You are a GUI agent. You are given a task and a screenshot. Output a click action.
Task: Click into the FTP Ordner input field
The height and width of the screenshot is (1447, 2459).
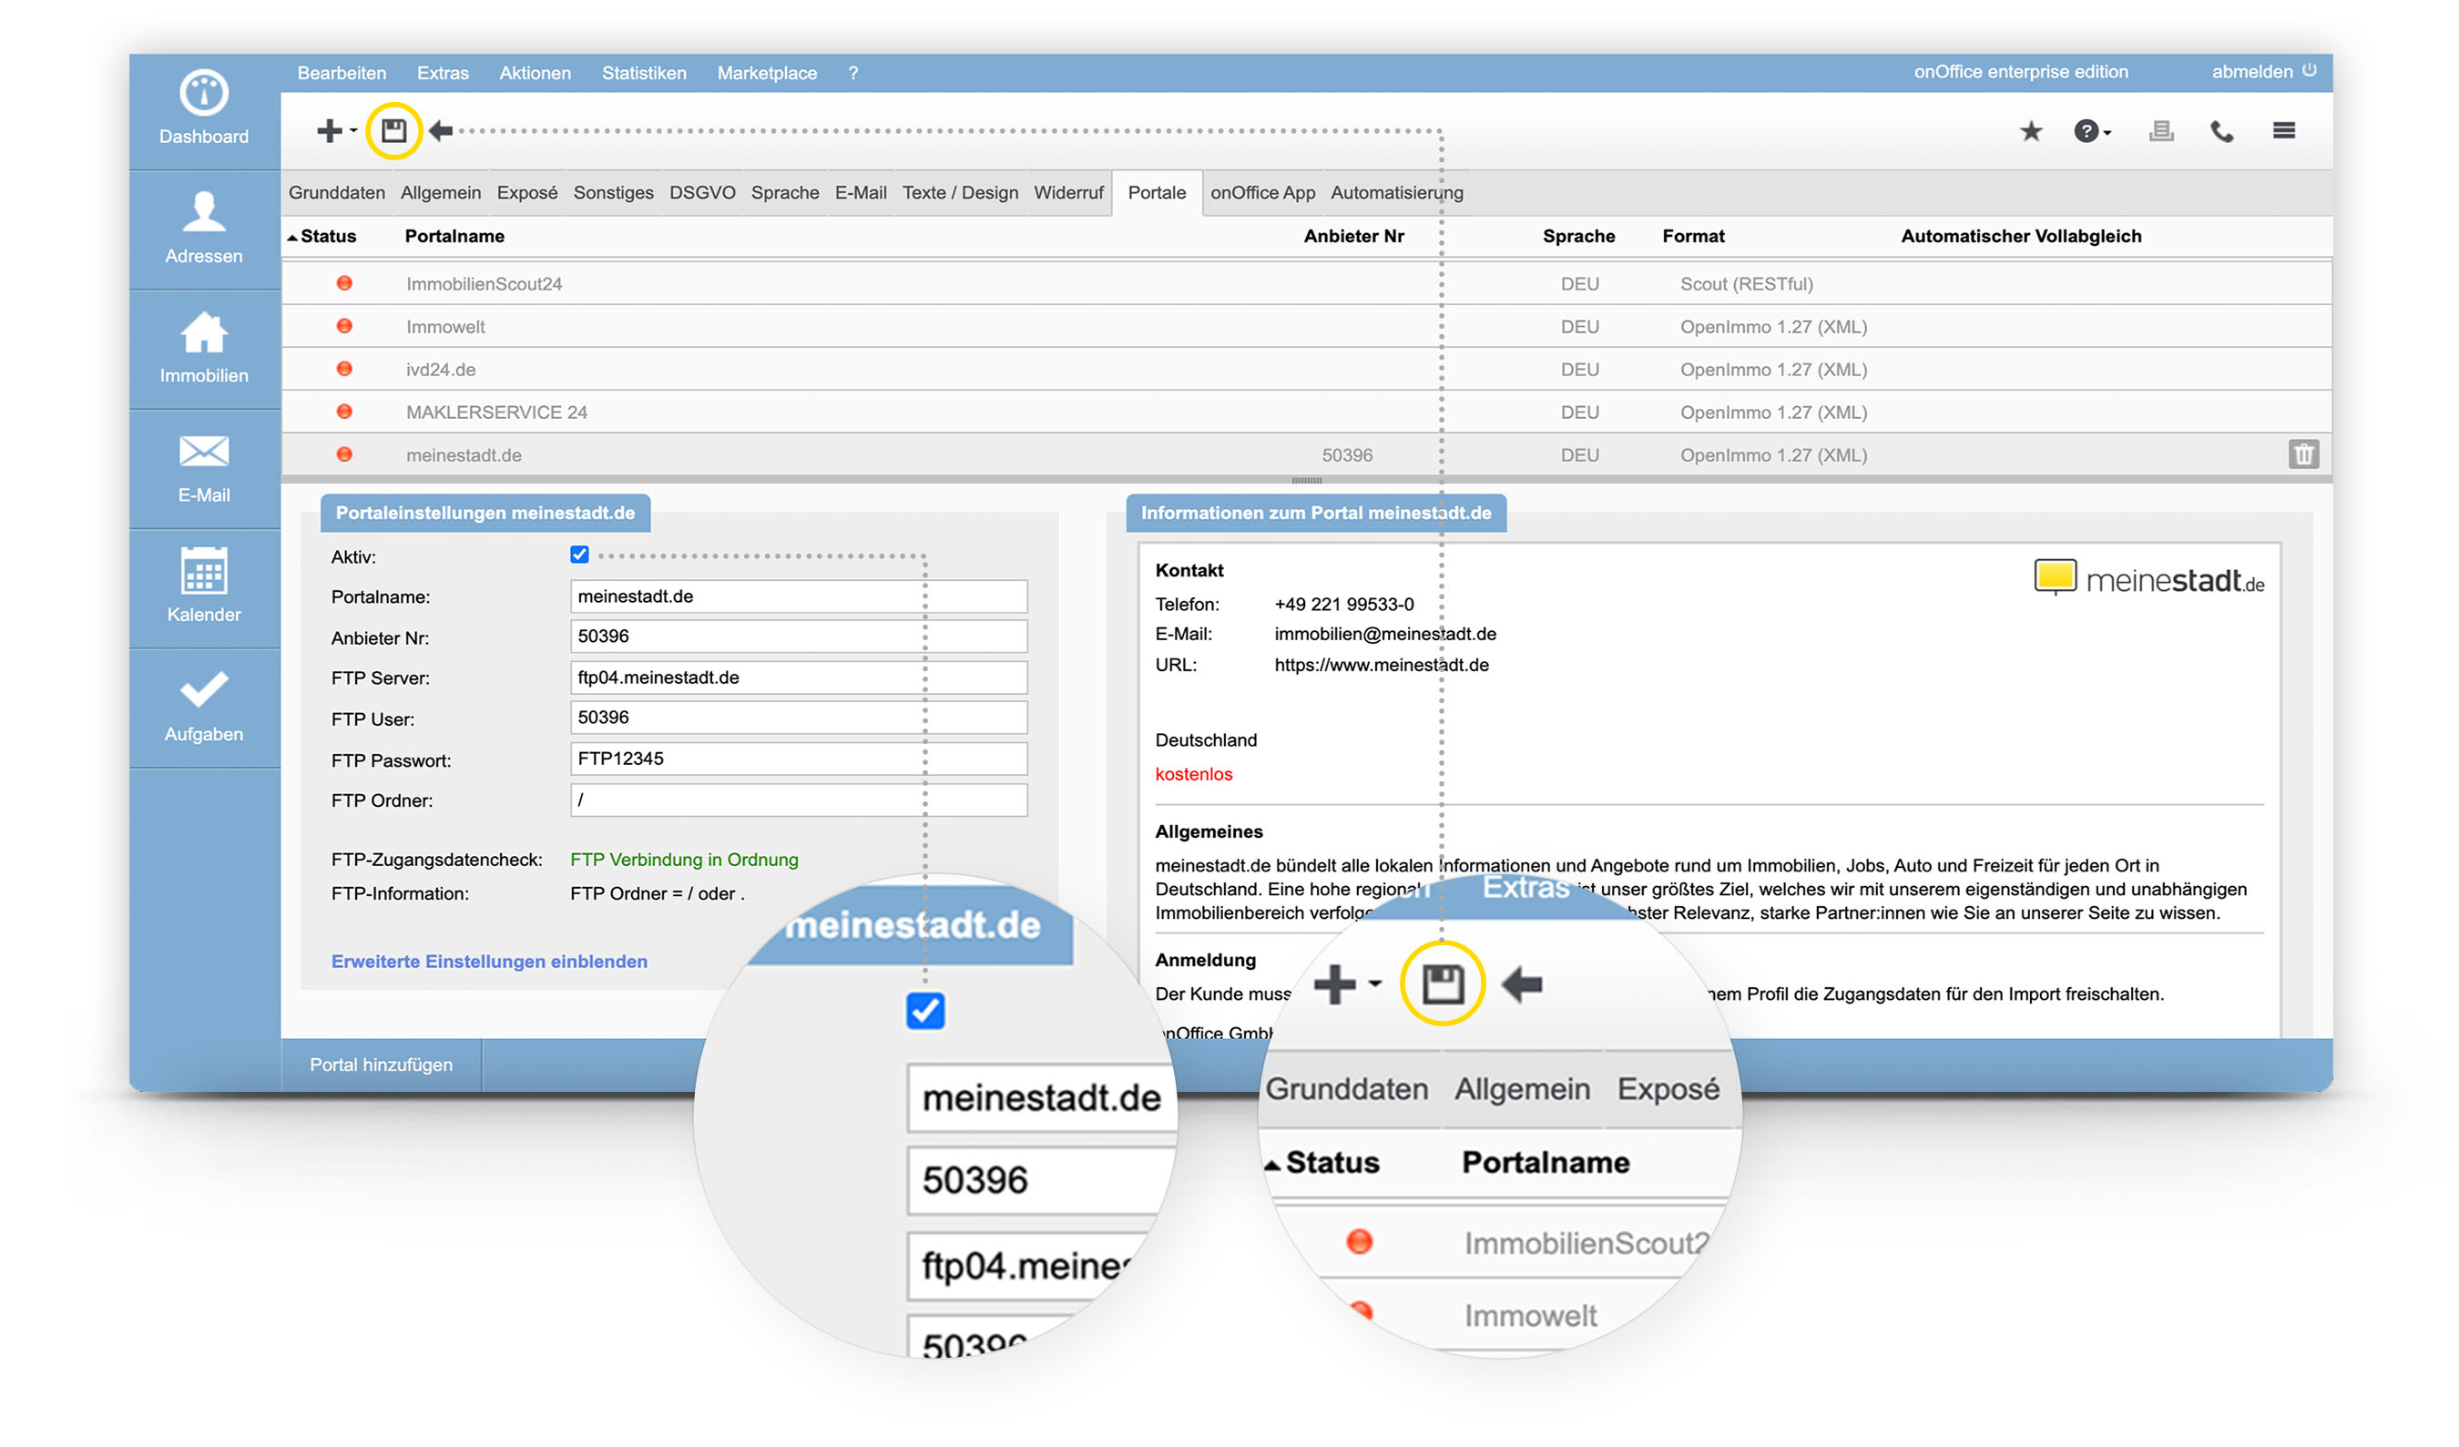coord(800,800)
